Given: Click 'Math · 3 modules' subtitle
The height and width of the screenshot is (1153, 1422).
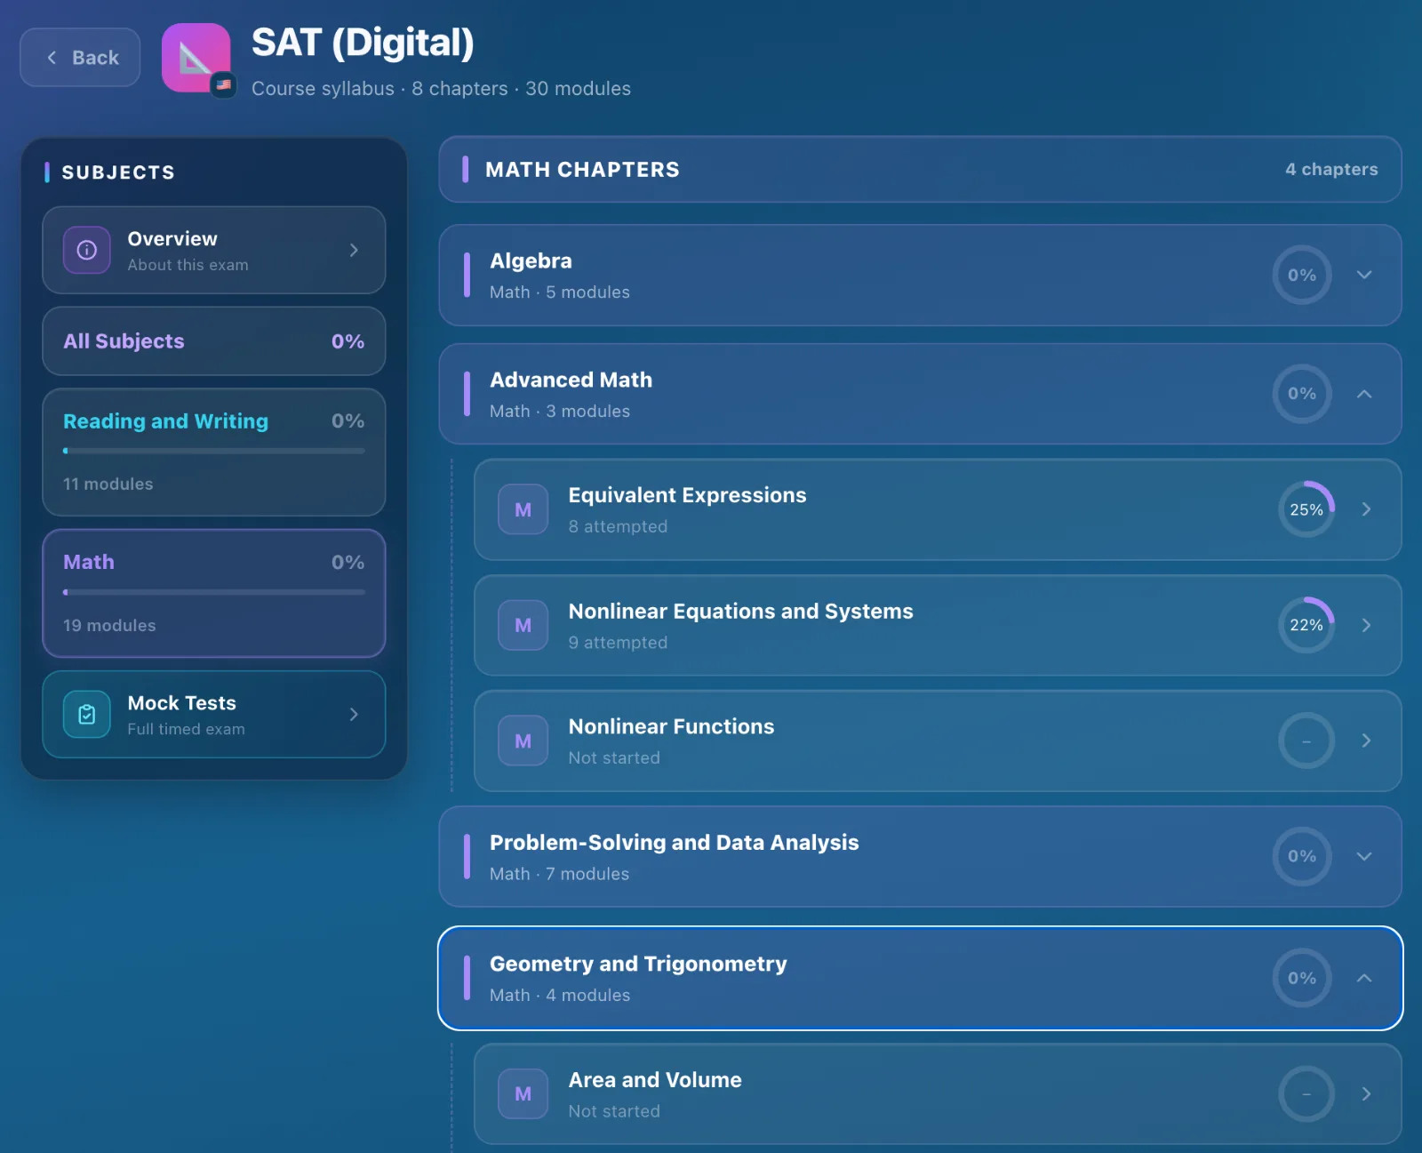Looking at the screenshot, I should pyautogui.click(x=560, y=412).
